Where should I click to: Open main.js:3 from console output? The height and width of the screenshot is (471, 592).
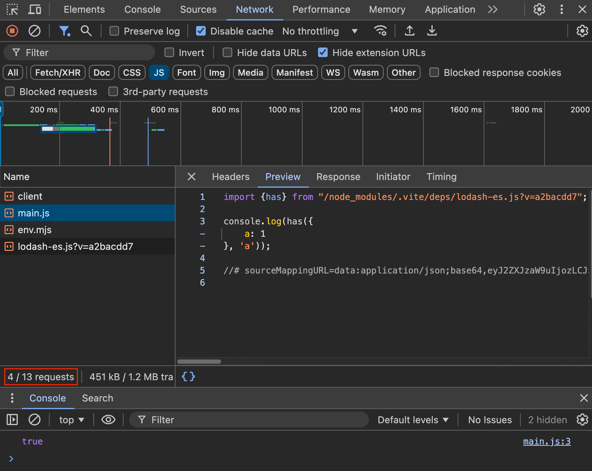(x=546, y=441)
